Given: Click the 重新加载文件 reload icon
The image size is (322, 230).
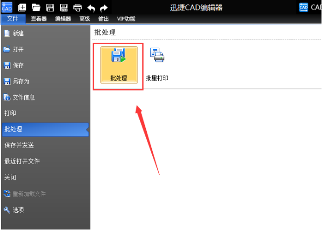Looking at the screenshot, I should [x=7, y=193].
